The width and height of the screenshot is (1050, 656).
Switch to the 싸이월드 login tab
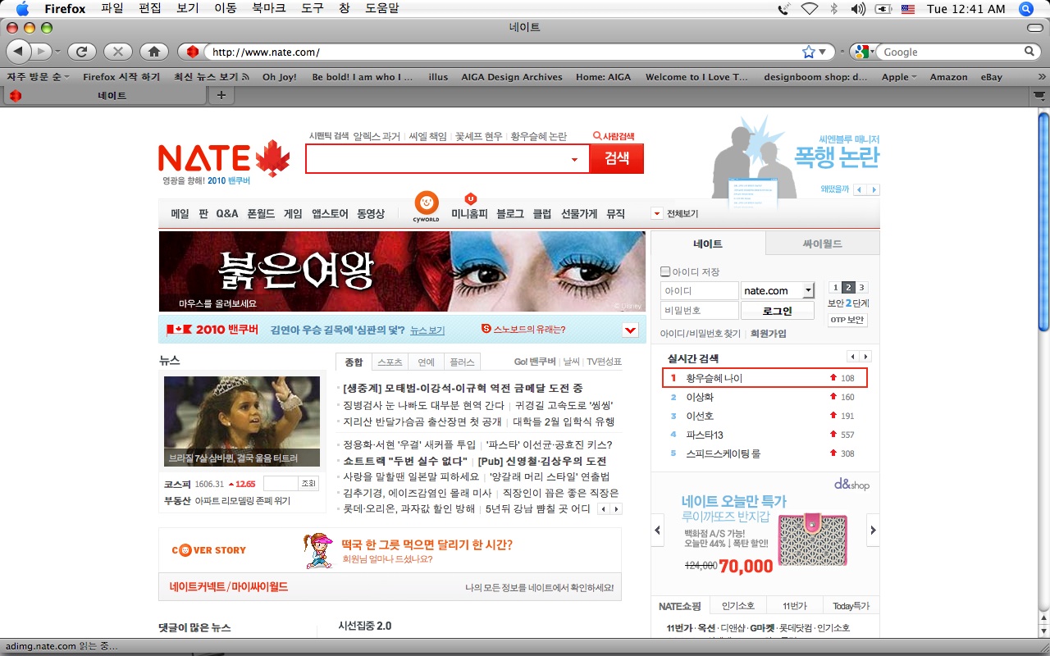[x=822, y=244]
